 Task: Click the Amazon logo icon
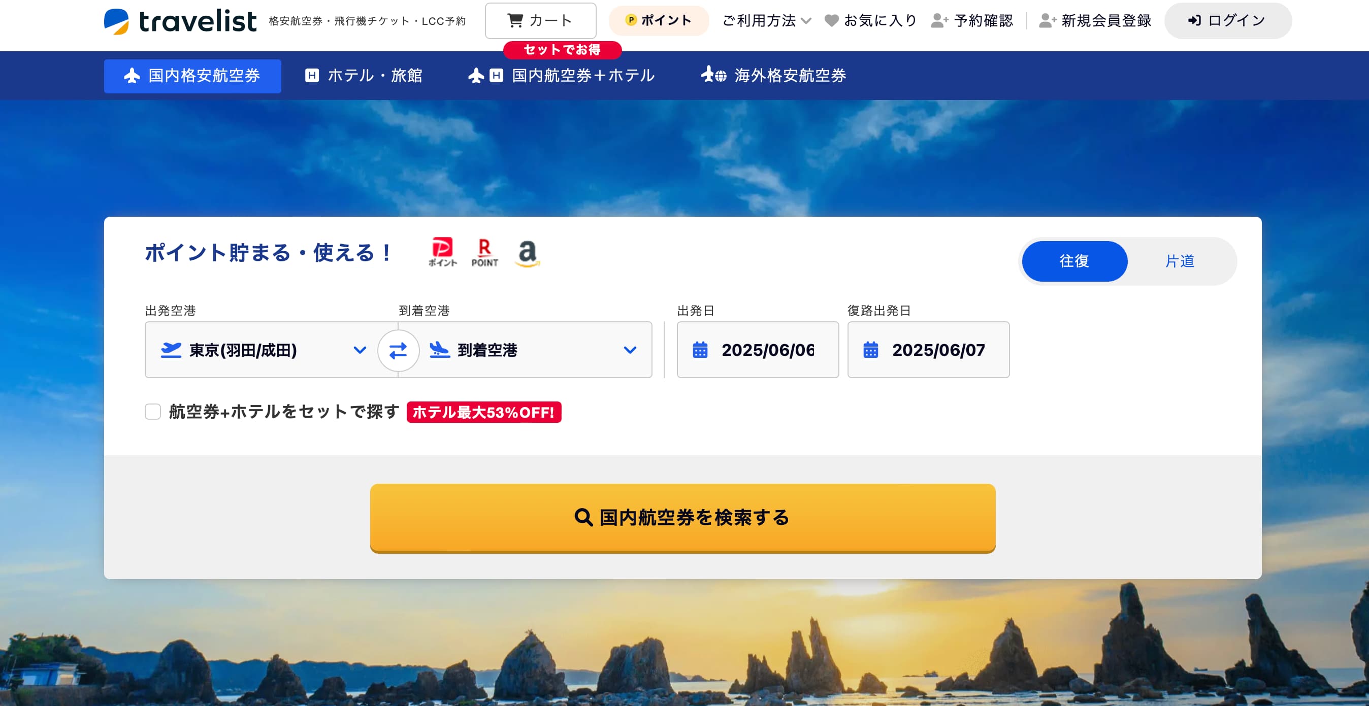527,253
